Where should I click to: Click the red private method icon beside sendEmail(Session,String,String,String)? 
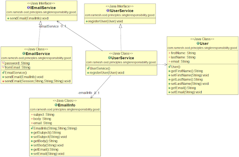click(x=3, y=81)
